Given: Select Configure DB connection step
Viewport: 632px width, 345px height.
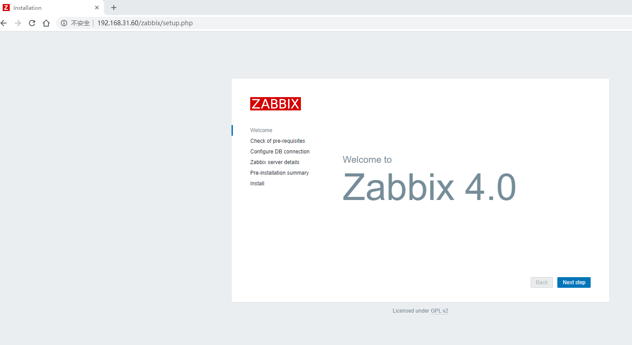Looking at the screenshot, I should [280, 152].
